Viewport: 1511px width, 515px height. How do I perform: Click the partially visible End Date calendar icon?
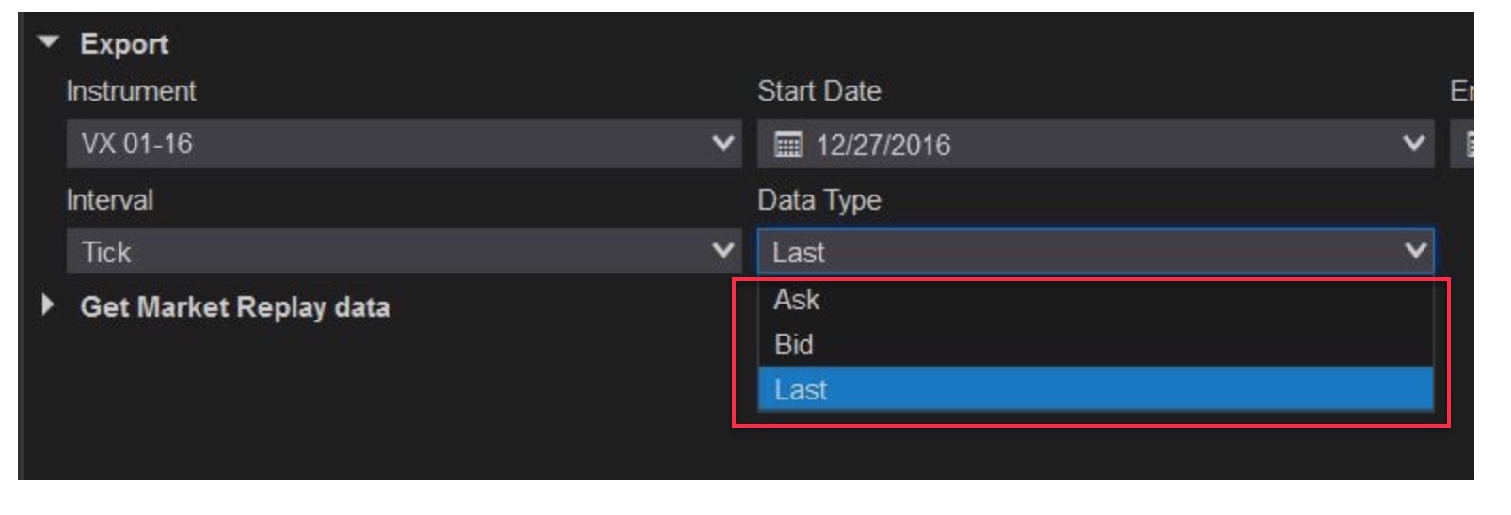[x=1468, y=145]
